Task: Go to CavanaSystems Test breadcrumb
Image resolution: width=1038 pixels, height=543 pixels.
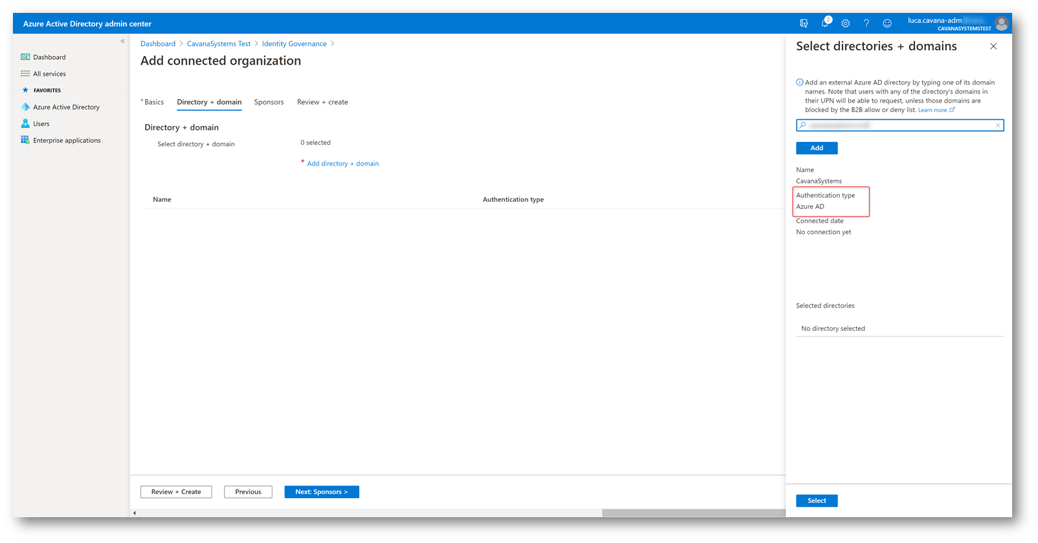Action: coord(219,44)
